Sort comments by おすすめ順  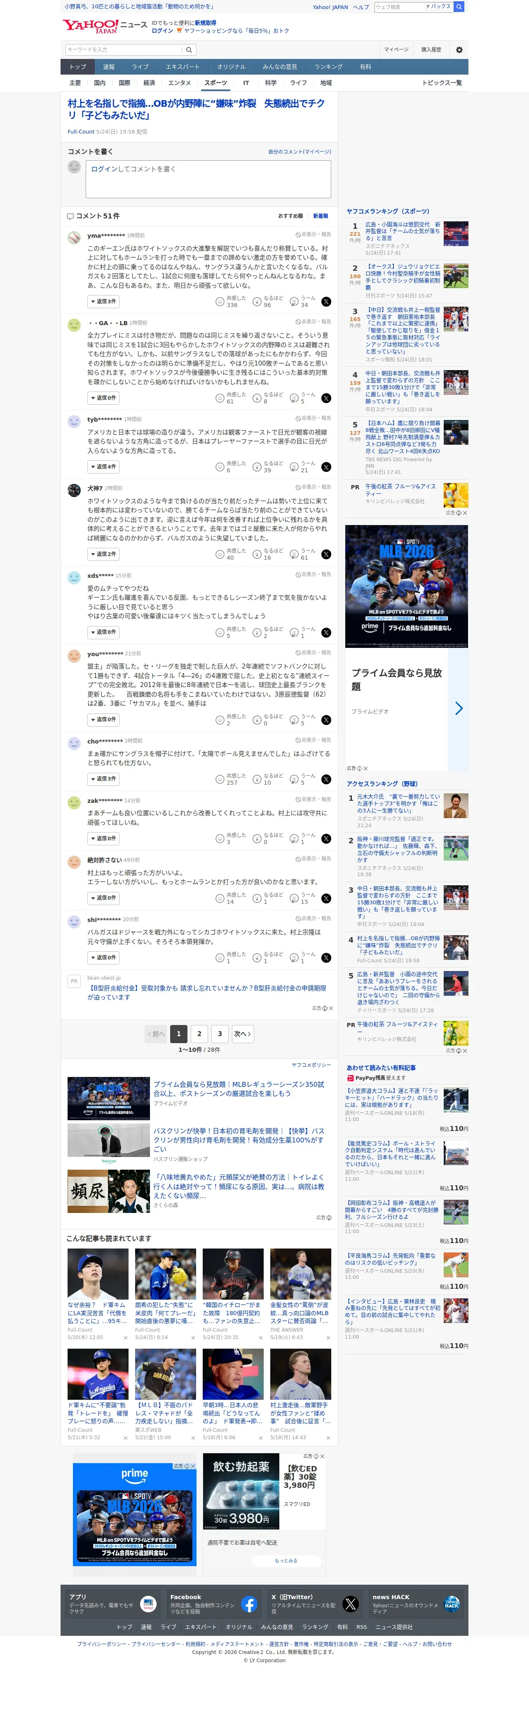pyautogui.click(x=290, y=216)
